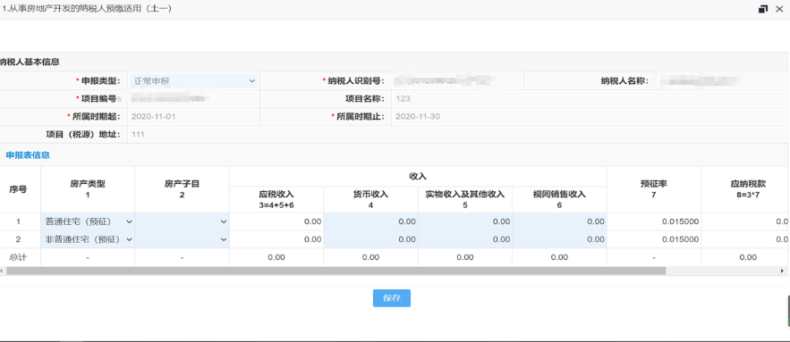Click 预征率 0.015000 in row 2
The image size is (790, 342).
(654, 239)
